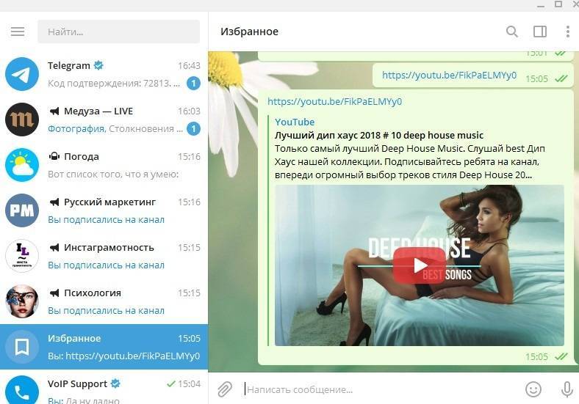This screenshot has height=404, width=579.
Task: Click the Русский маркетинг PM avatar
Action: click(x=22, y=210)
